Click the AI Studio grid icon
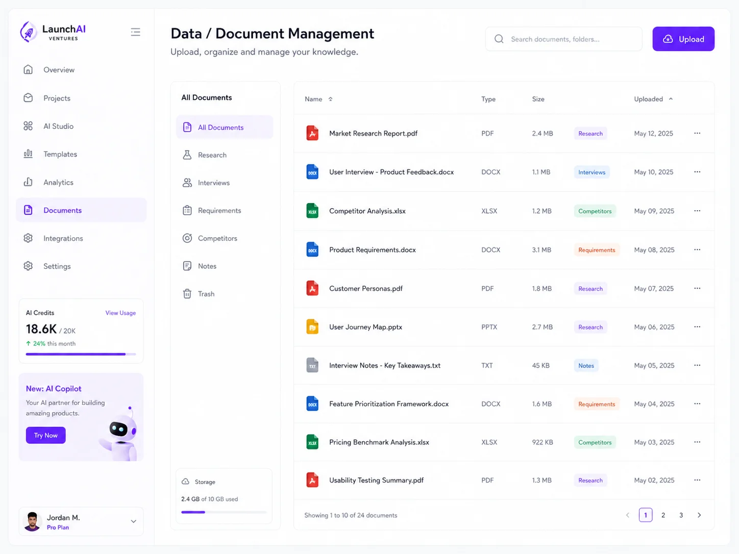This screenshot has width=739, height=554. [28, 126]
